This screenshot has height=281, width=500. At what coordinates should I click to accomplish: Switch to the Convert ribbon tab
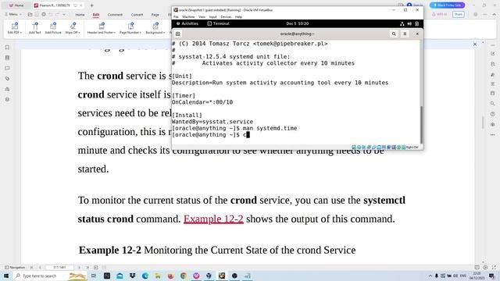click(137, 15)
